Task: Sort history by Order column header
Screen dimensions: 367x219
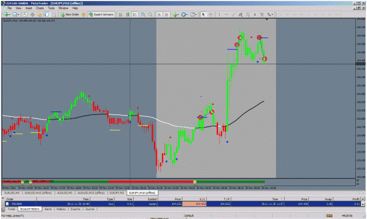Action: click(x=21, y=199)
